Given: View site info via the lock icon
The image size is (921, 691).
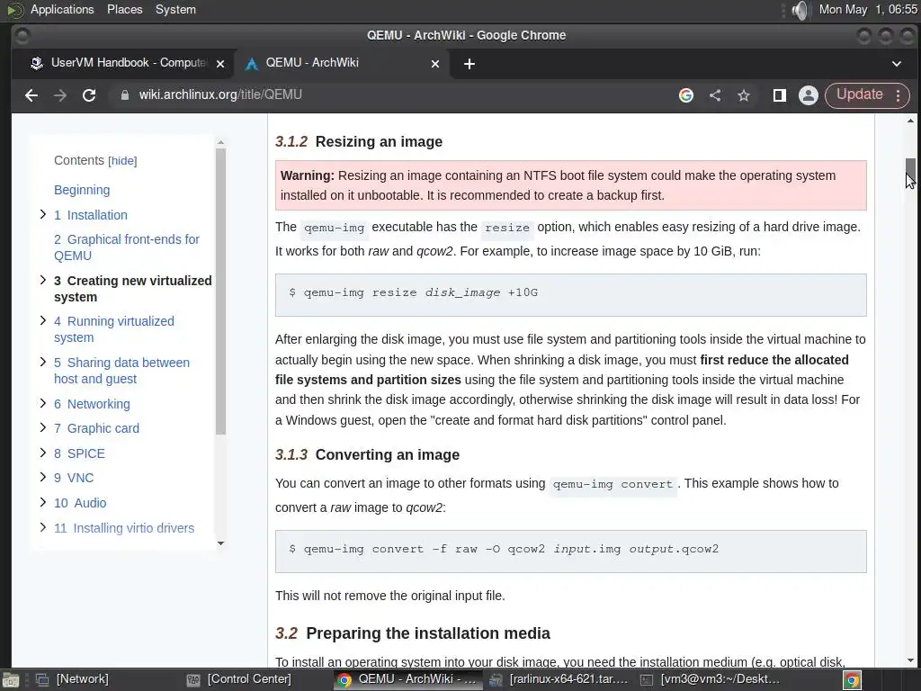Looking at the screenshot, I should coord(124,95).
